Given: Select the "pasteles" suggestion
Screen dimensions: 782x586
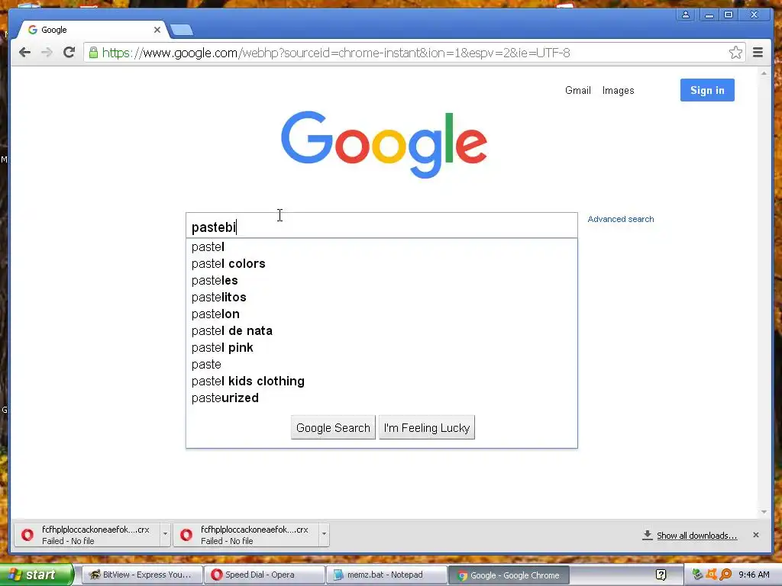Looking at the screenshot, I should pyautogui.click(x=382, y=281).
